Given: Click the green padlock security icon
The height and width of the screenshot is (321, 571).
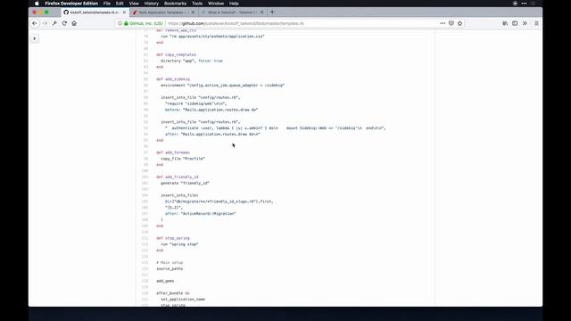Looking at the screenshot, I should (126, 23).
